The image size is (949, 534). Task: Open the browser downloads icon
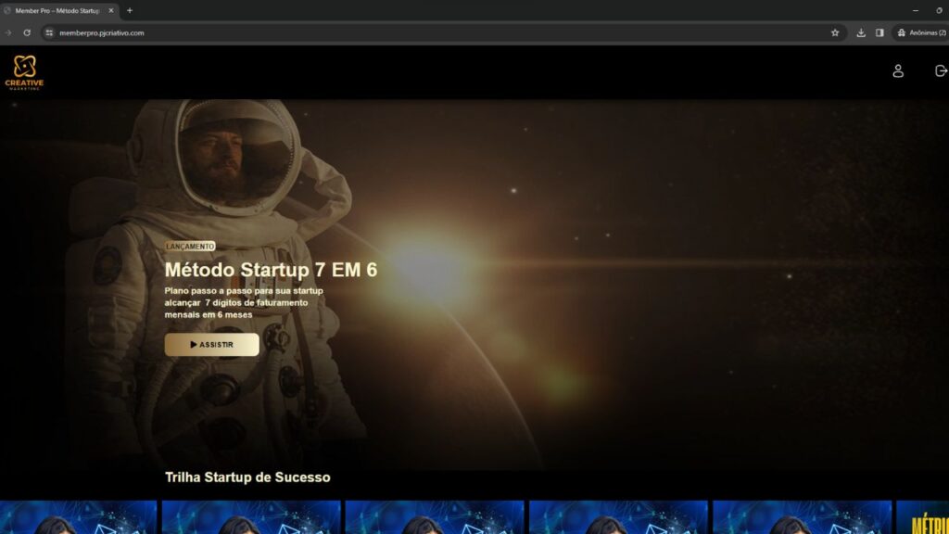point(861,32)
